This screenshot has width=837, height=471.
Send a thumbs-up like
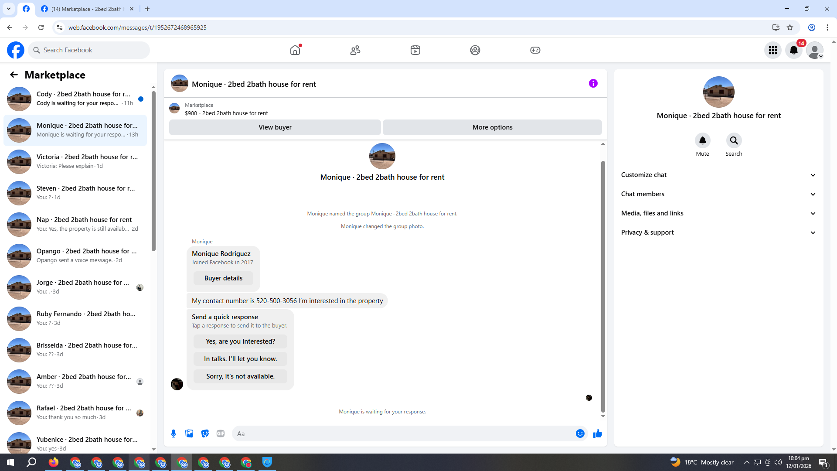[598, 433]
